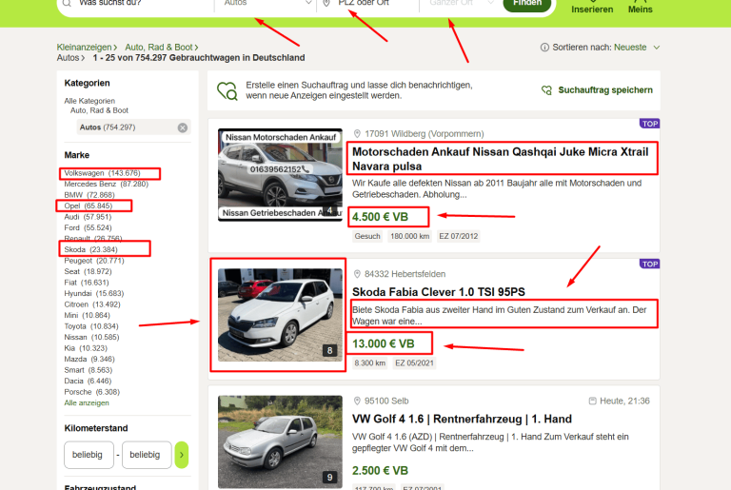Click the Gesuch tag on Nissan listing
The width and height of the screenshot is (731, 490).
(x=367, y=236)
